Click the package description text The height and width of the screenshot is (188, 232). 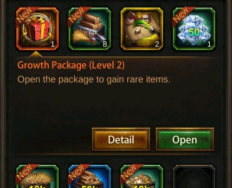[94, 79]
